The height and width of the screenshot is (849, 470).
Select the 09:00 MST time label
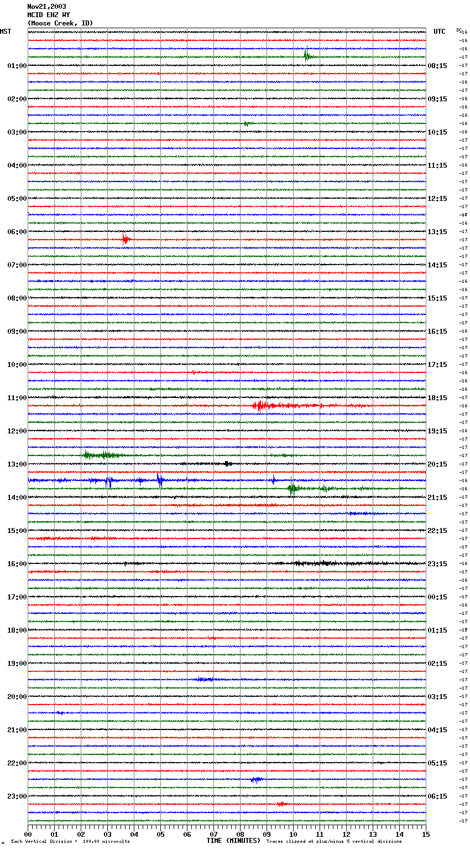[17, 332]
